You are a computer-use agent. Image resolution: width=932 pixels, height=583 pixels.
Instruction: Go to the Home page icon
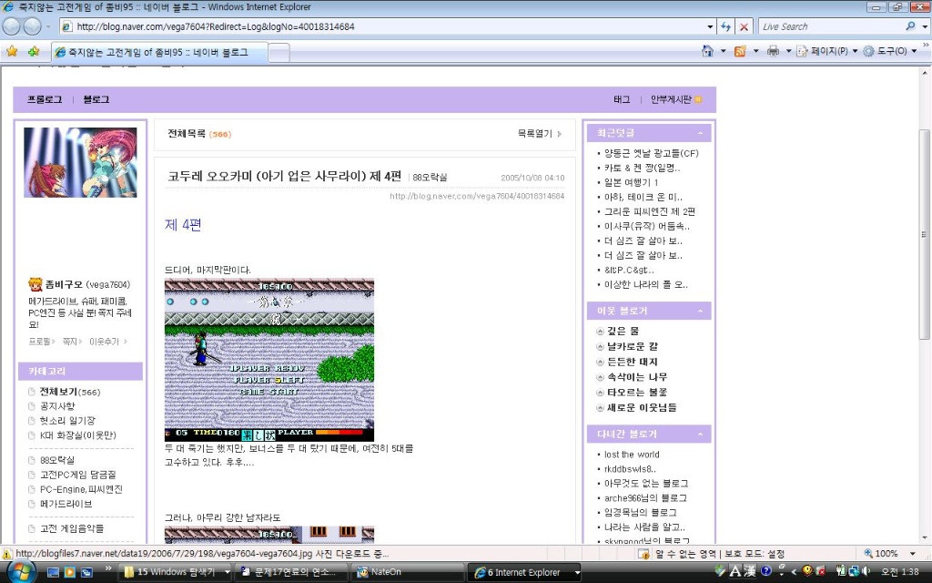(x=707, y=51)
